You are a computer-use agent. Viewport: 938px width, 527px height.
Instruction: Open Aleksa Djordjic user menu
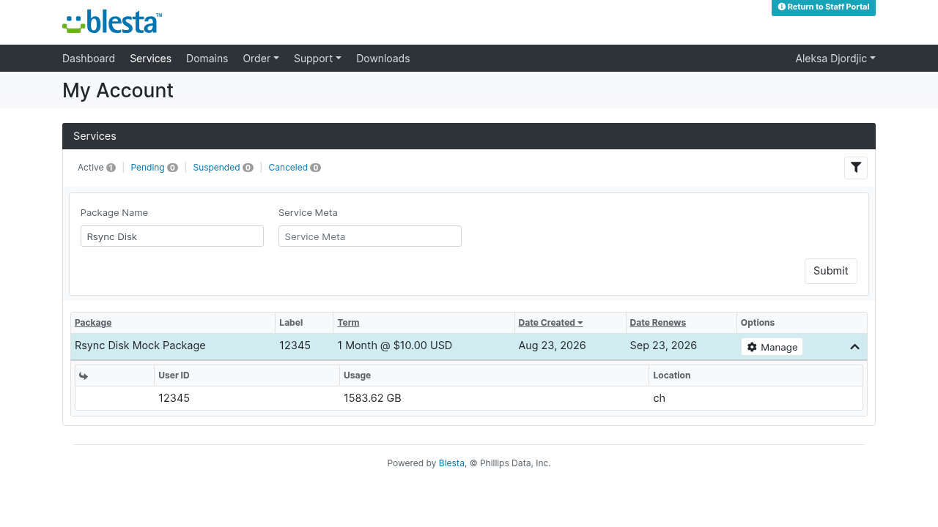pyautogui.click(x=835, y=59)
